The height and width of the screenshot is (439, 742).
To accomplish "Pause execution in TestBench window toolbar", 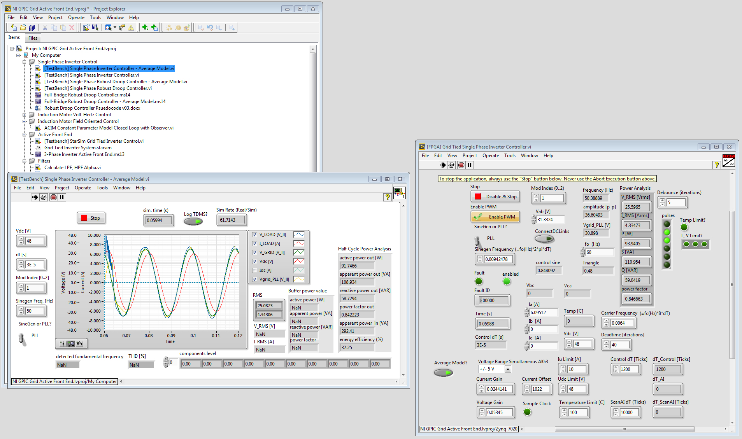I will coord(62,198).
